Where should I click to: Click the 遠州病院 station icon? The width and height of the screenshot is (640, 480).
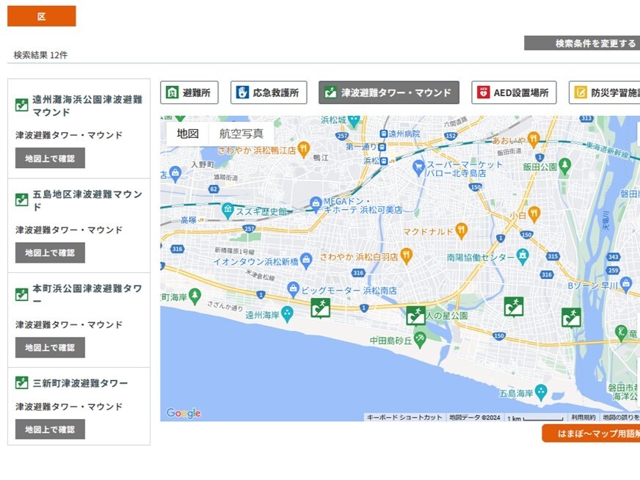pos(383,134)
